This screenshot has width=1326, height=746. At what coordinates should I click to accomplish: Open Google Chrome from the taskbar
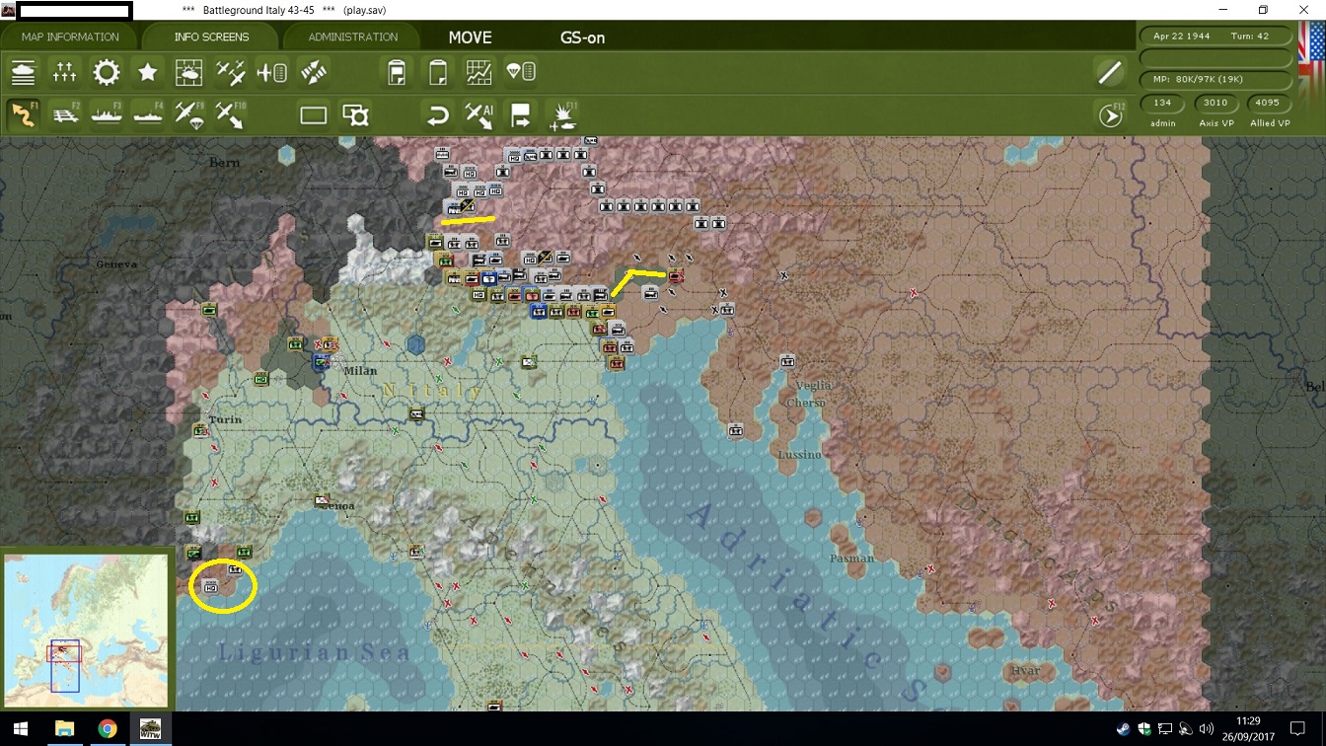(108, 729)
